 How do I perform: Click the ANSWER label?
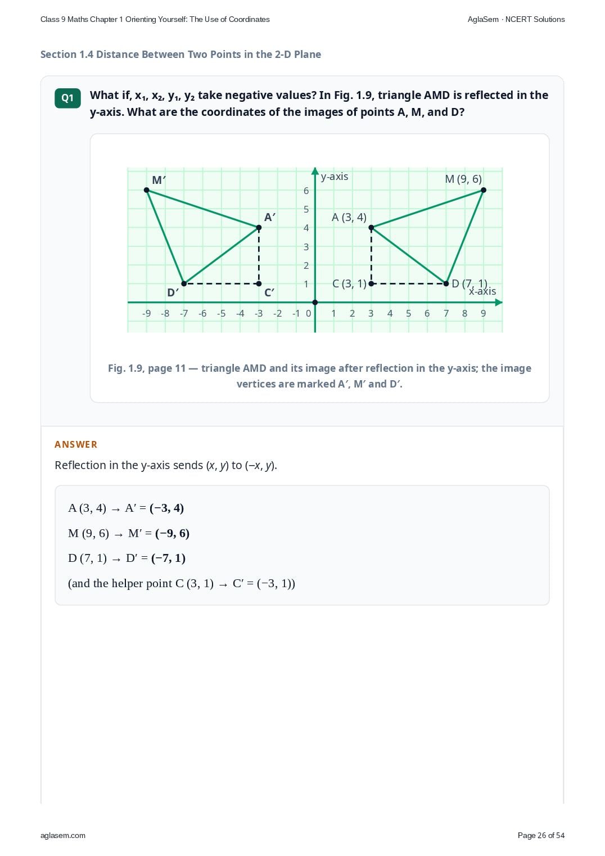click(76, 444)
